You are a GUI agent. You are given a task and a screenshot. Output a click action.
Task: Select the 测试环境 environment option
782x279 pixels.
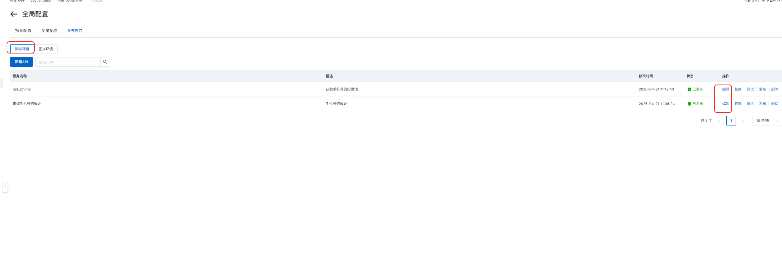pos(22,49)
